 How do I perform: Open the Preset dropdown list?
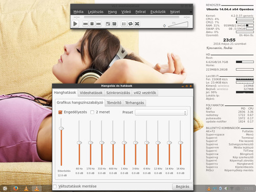tap(161, 113)
